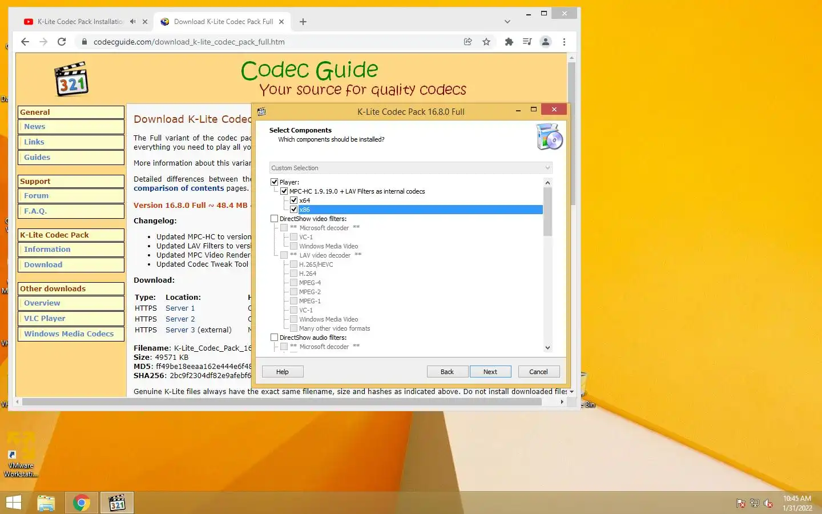This screenshot has width=822, height=514.
Task: Open Information sidebar link
Action: point(47,250)
